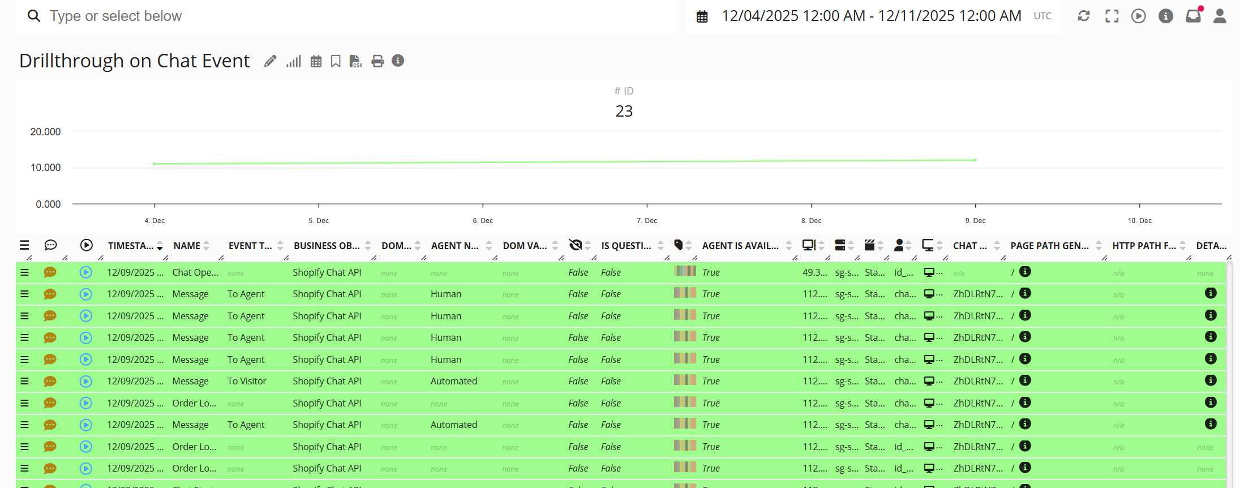Viewport: 1240px width, 488px height.
Task: Click the color bar swatch in first row
Action: tap(685, 271)
